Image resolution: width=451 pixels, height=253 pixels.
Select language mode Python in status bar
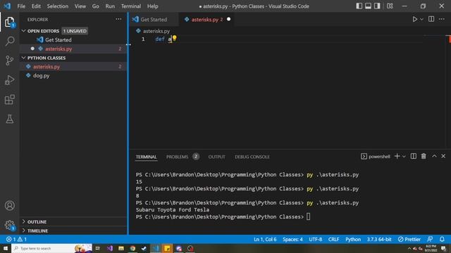coord(353,239)
